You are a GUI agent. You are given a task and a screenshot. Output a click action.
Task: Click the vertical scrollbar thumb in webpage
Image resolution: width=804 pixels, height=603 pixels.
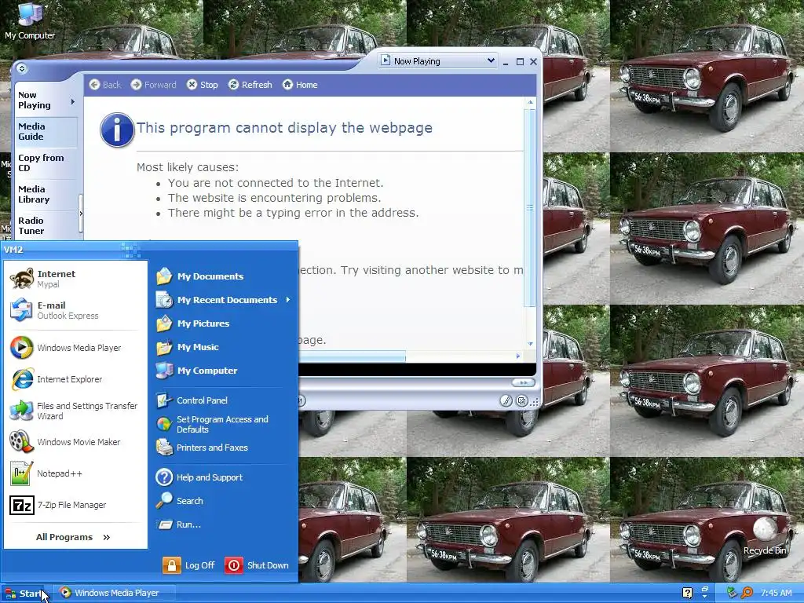coord(530,207)
